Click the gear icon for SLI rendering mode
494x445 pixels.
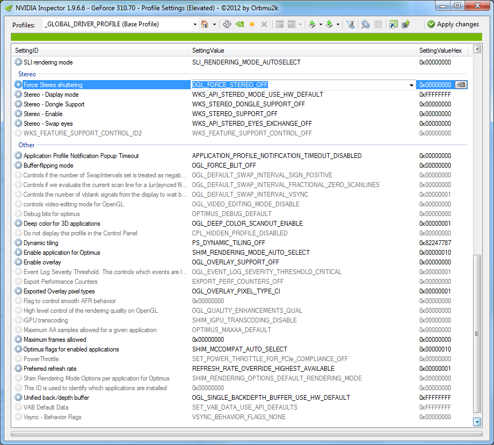point(19,62)
